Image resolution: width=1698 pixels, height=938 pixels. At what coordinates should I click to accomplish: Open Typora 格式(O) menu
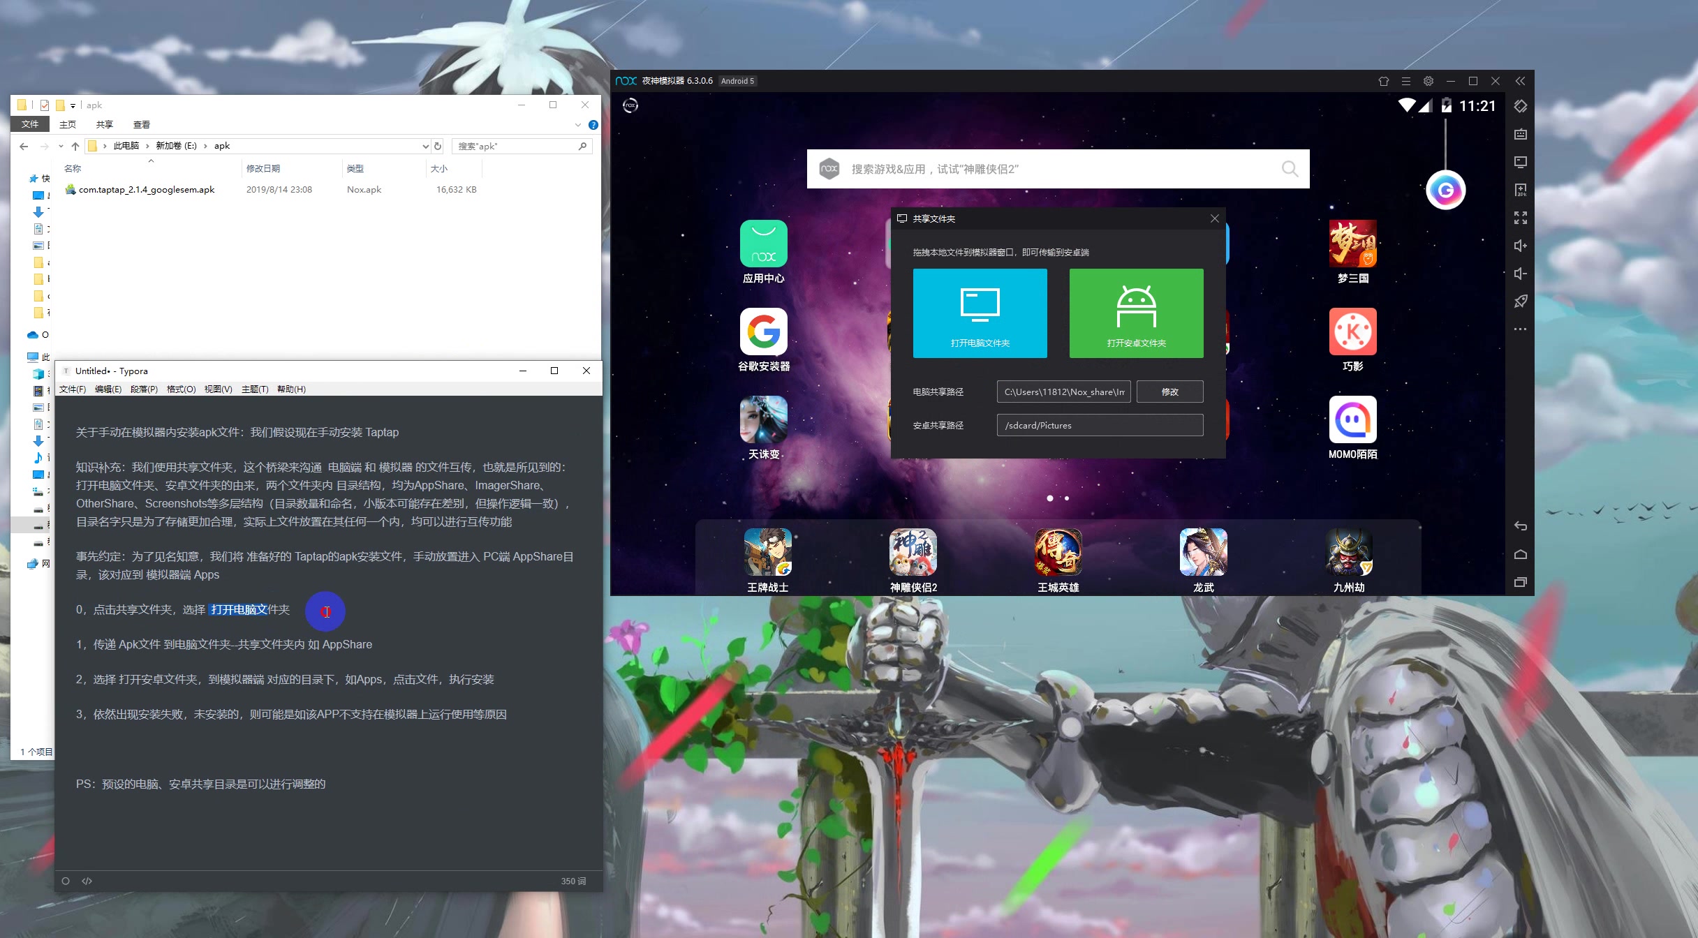point(181,389)
